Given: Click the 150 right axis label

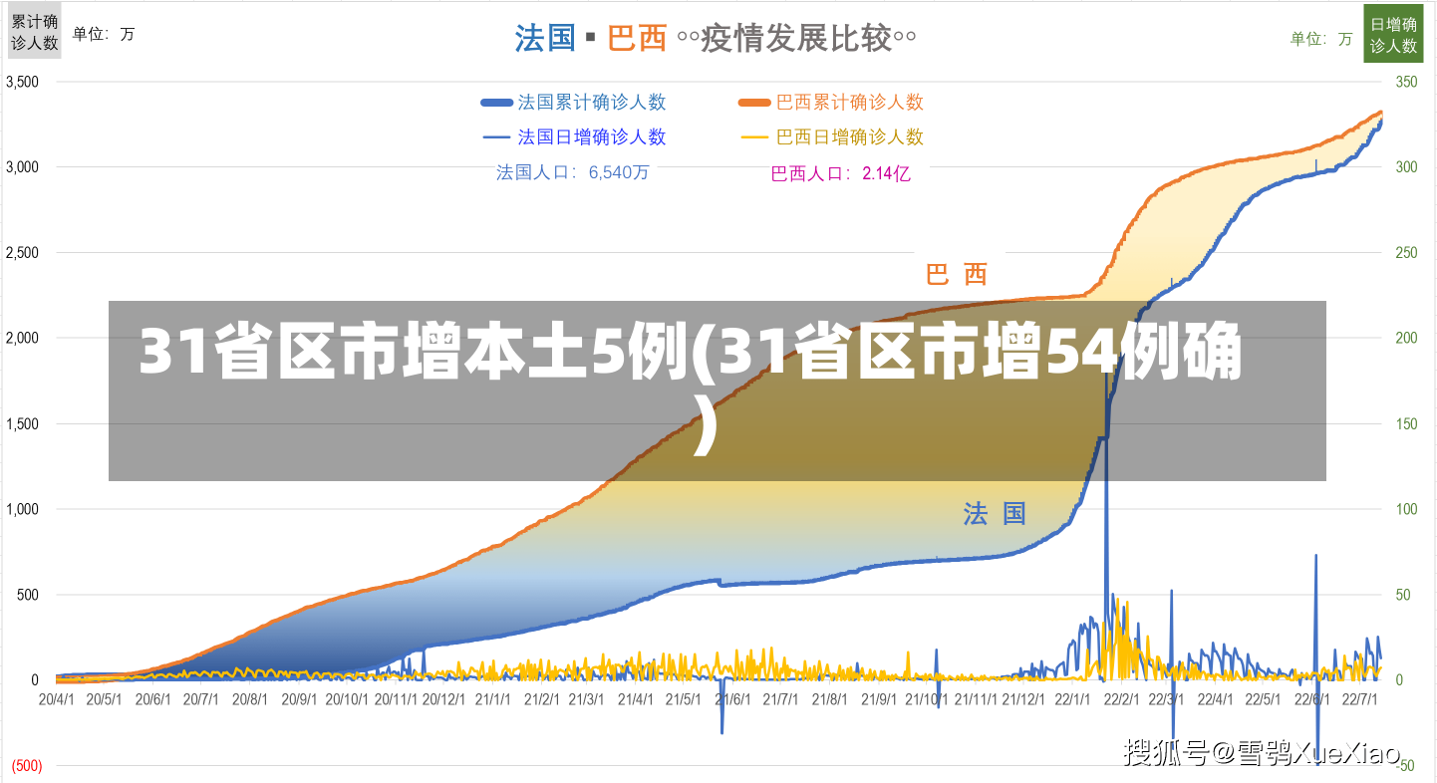Looking at the screenshot, I should pos(1406,423).
